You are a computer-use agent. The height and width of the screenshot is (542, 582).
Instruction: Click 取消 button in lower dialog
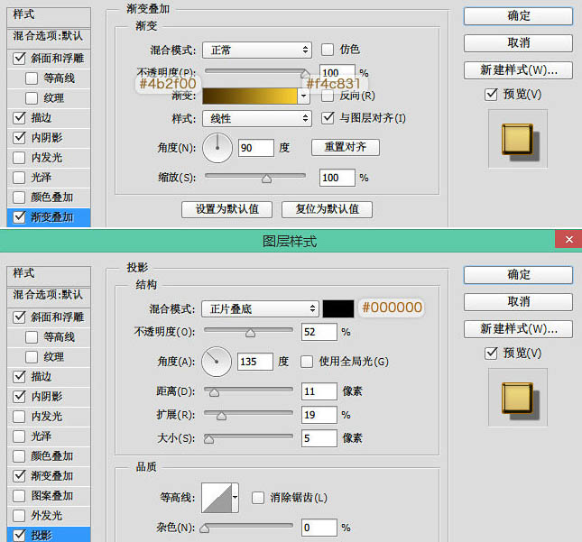pyautogui.click(x=518, y=302)
